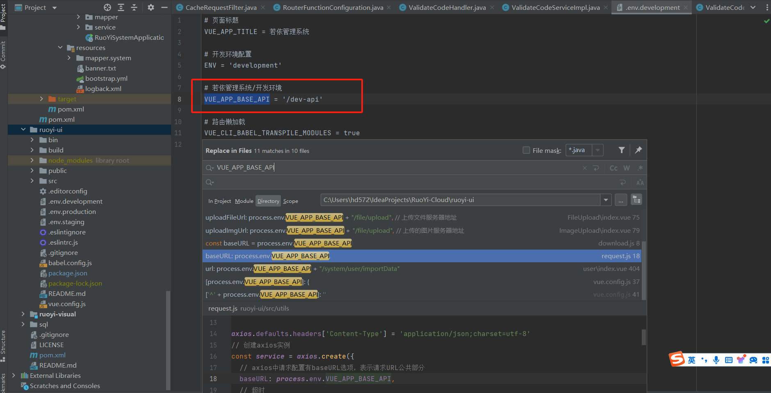Open the editor tabs more options menu

click(767, 7)
